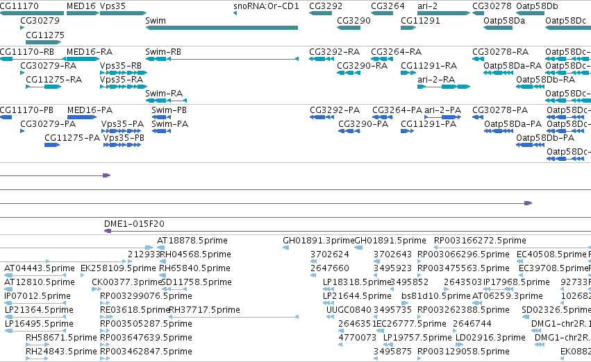Image resolution: width=591 pixels, height=362 pixels.
Task: Click transcript Oatp58Da-RA
Action: (513, 66)
